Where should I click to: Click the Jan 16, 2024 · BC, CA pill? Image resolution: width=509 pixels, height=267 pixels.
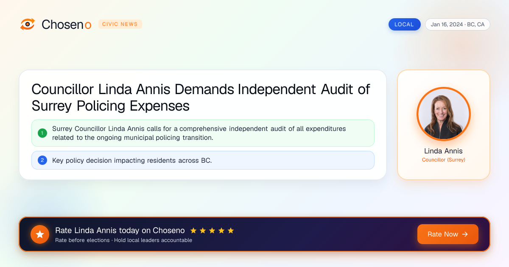(458, 24)
